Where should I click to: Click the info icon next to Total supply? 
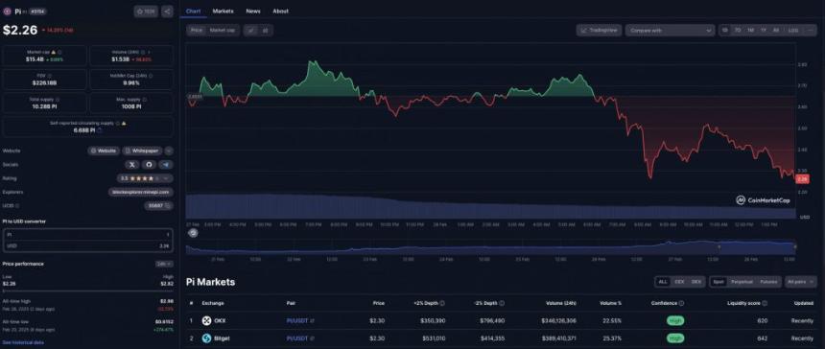[x=58, y=99]
